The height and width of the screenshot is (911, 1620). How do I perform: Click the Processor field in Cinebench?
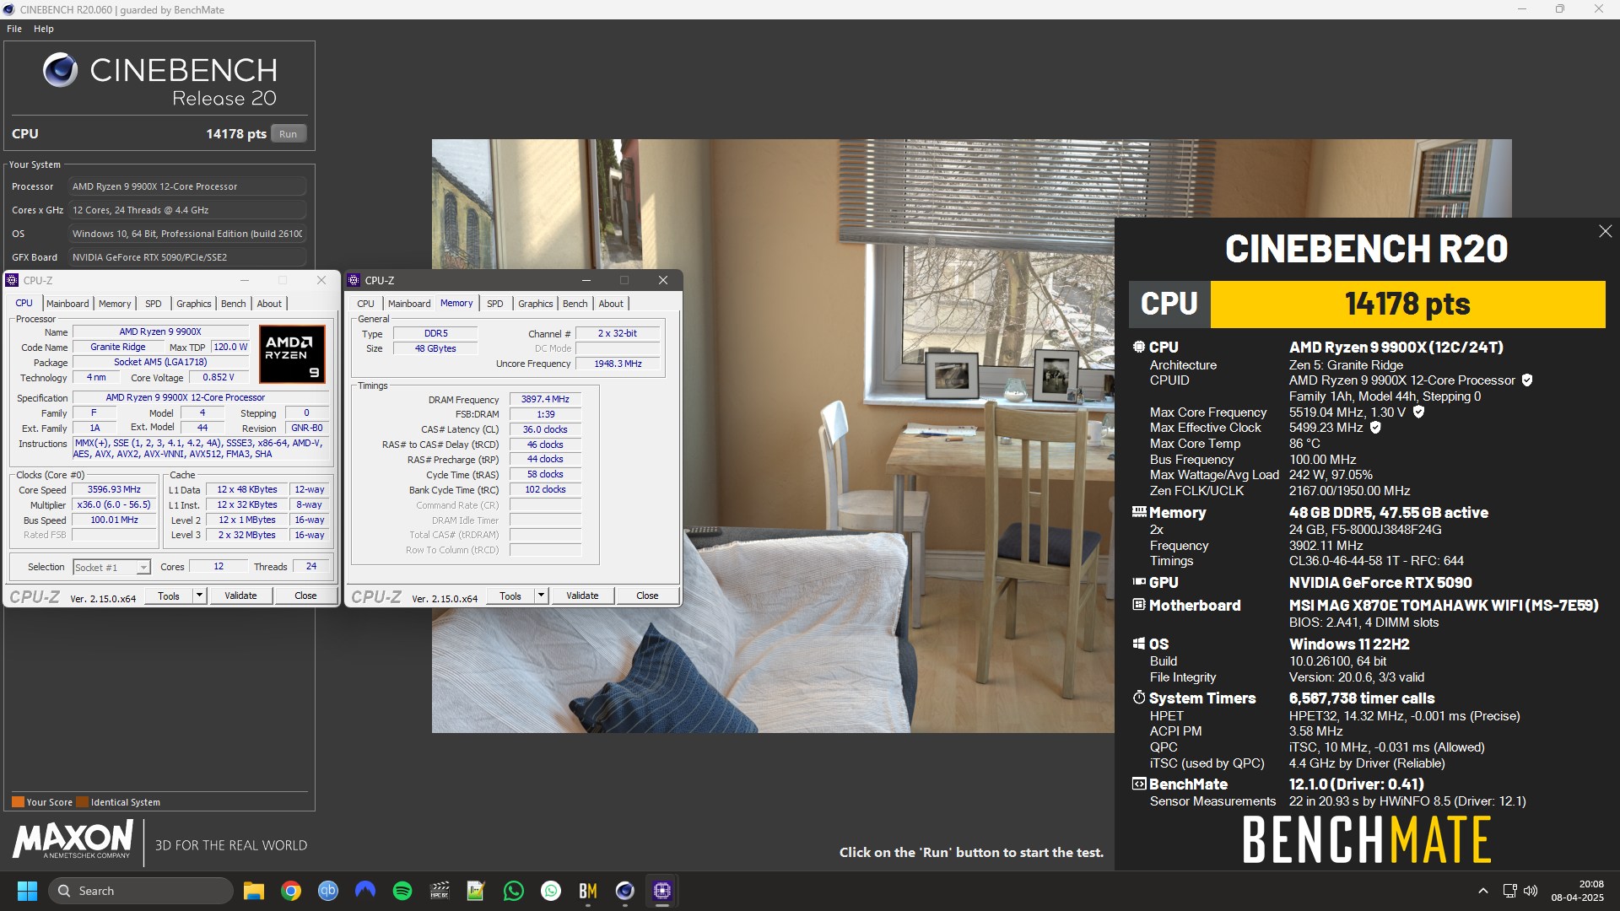pyautogui.click(x=187, y=186)
